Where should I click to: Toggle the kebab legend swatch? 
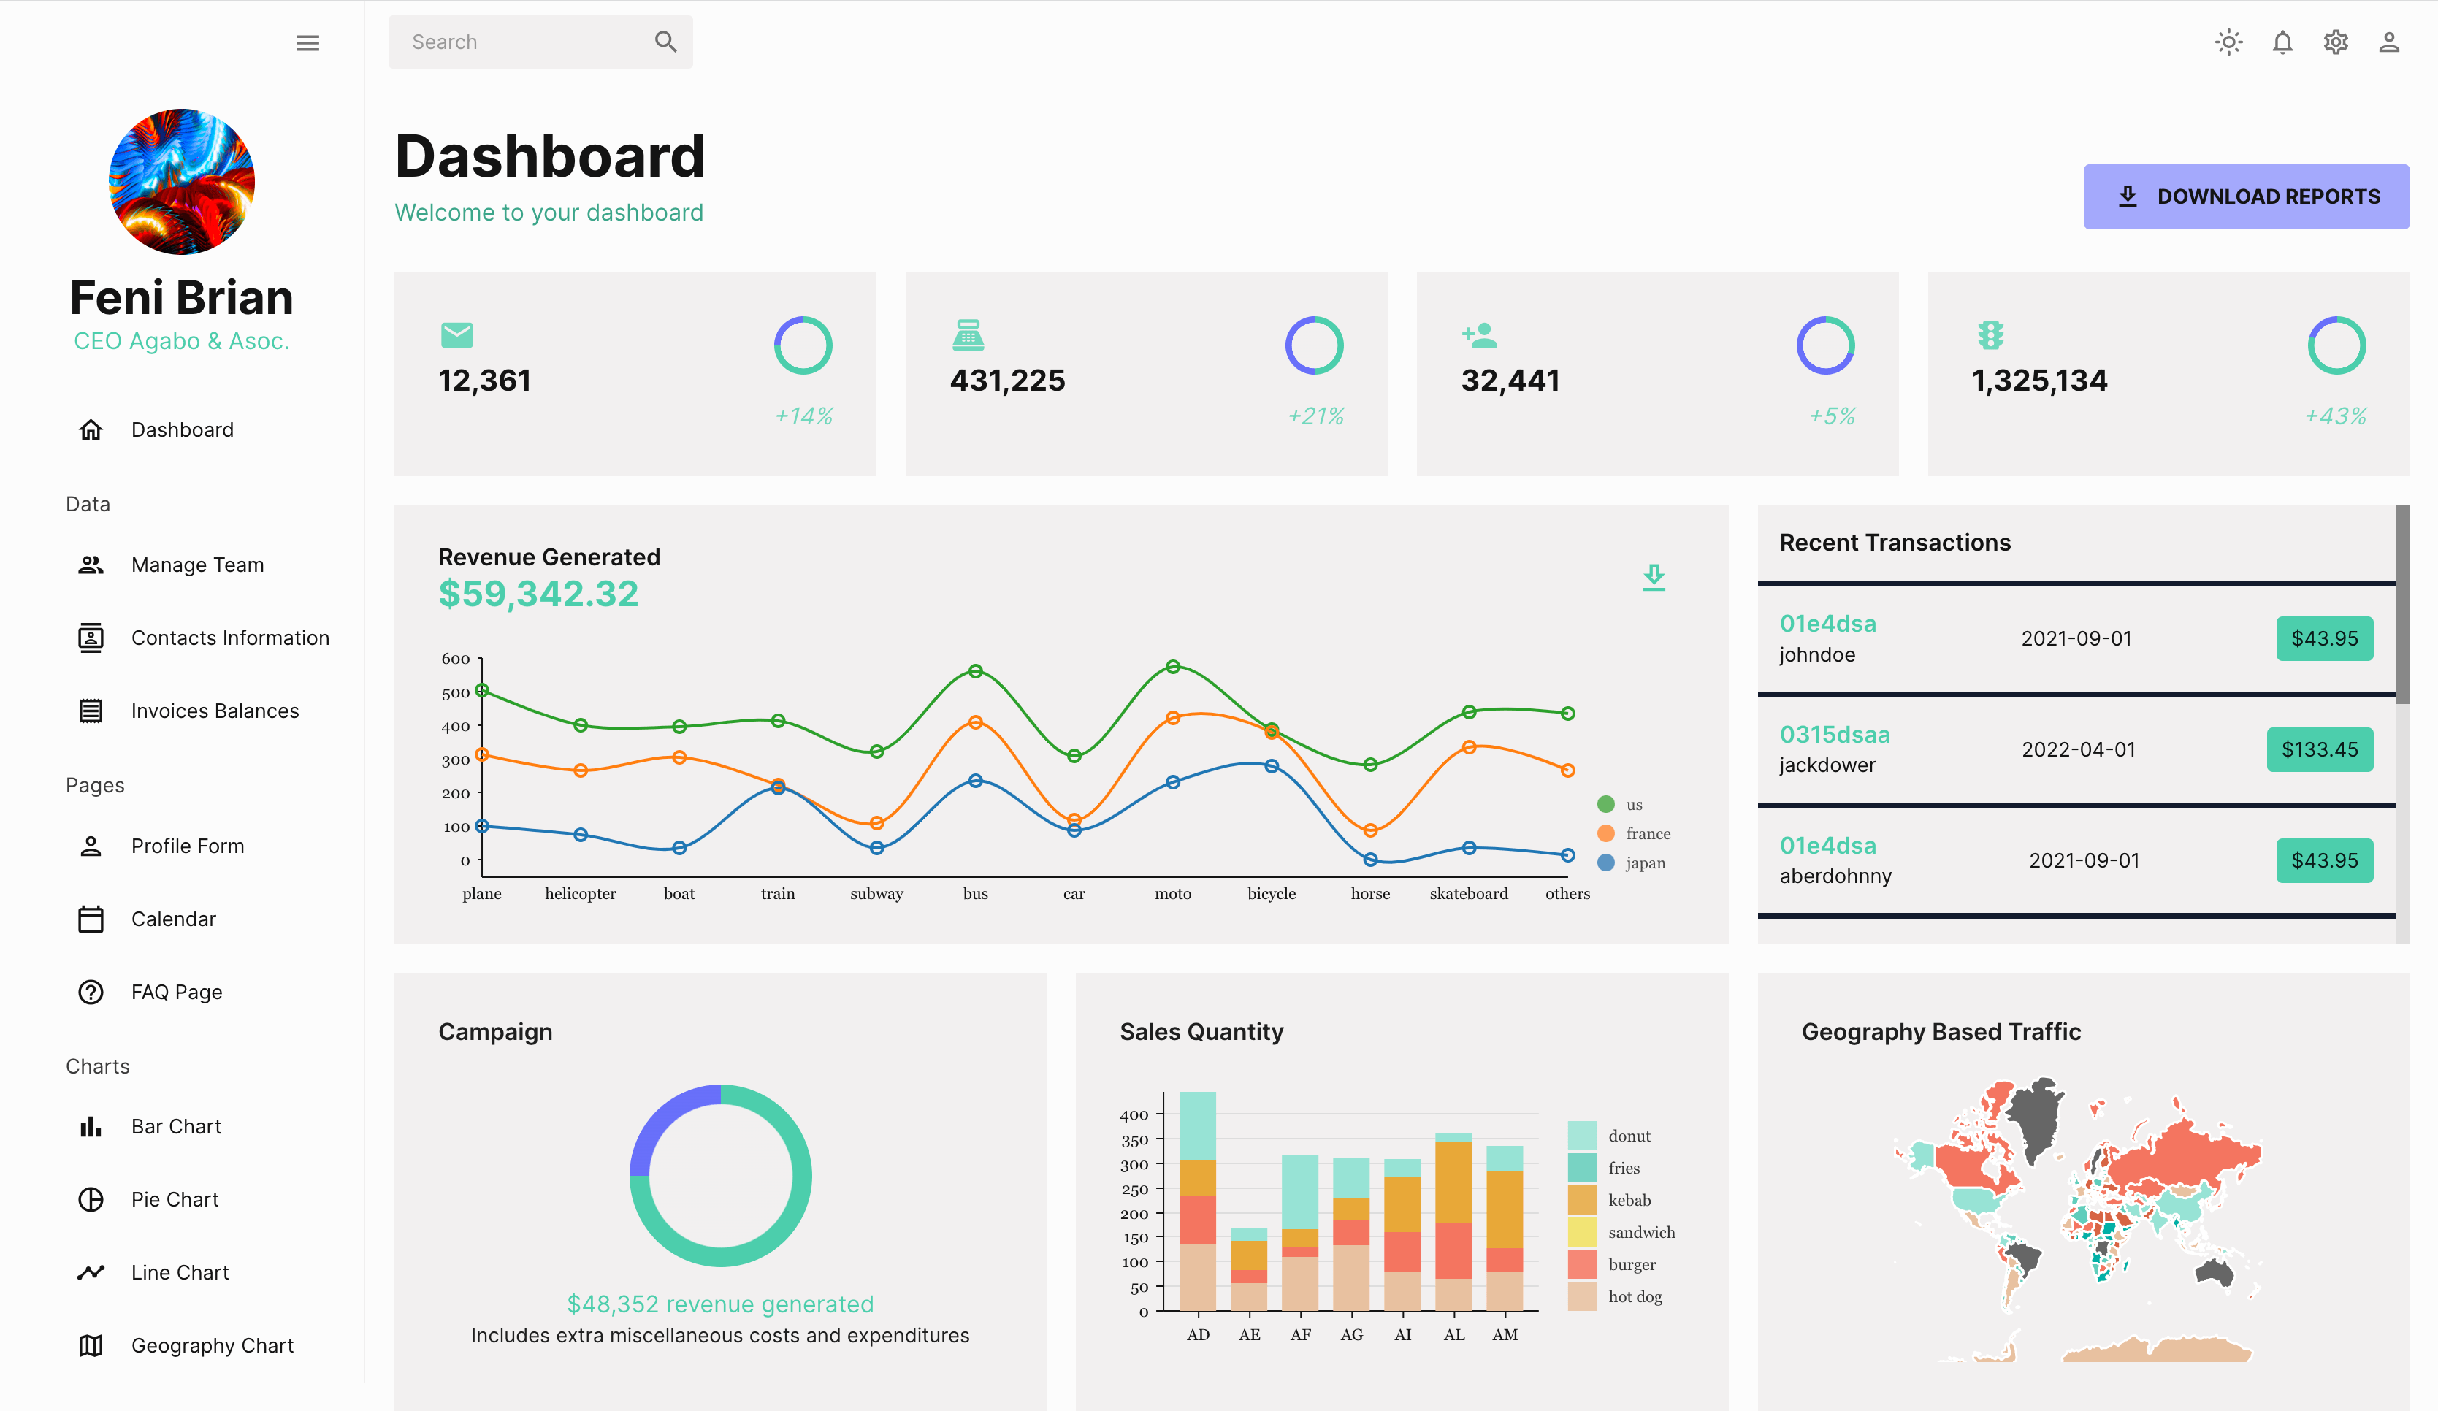[1582, 1200]
